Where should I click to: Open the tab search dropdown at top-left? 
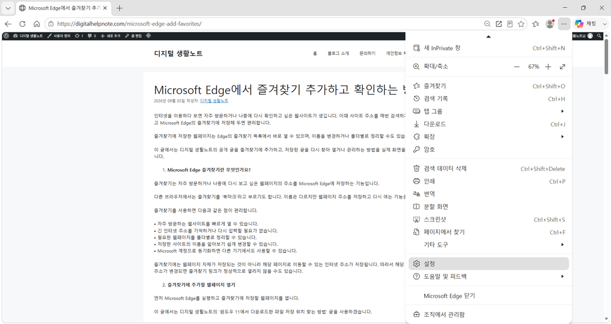pyautogui.click(x=8, y=8)
